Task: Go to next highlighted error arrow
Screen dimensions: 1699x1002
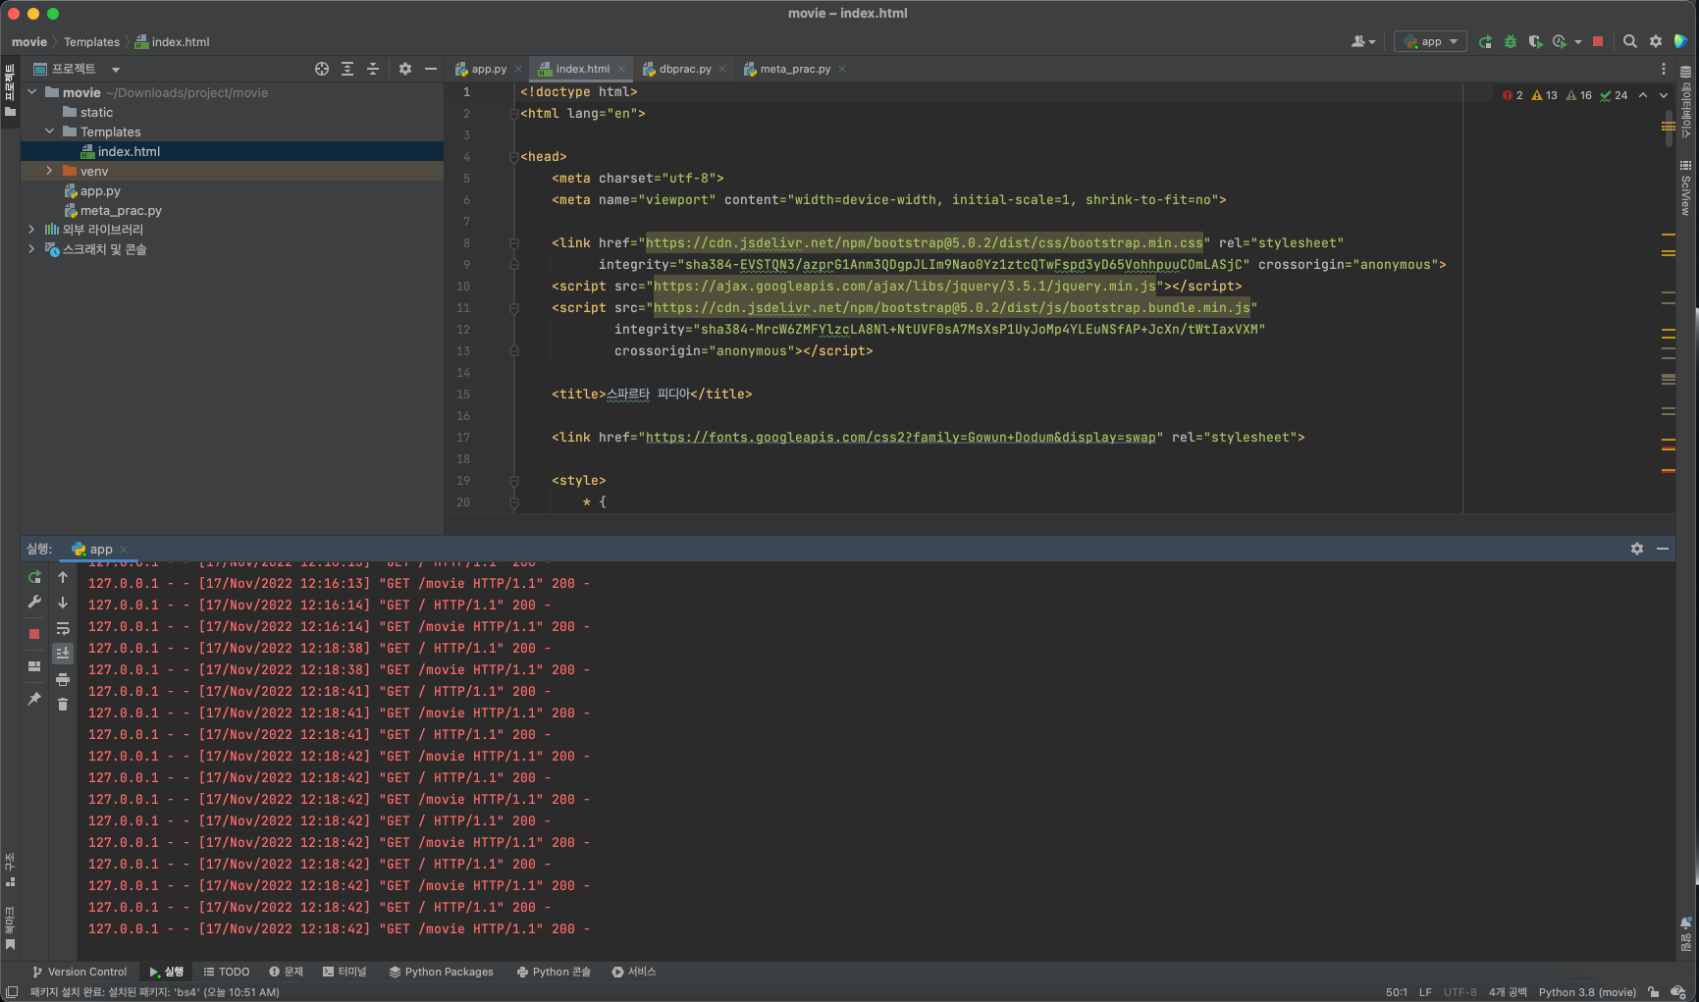Action: pyautogui.click(x=1664, y=95)
